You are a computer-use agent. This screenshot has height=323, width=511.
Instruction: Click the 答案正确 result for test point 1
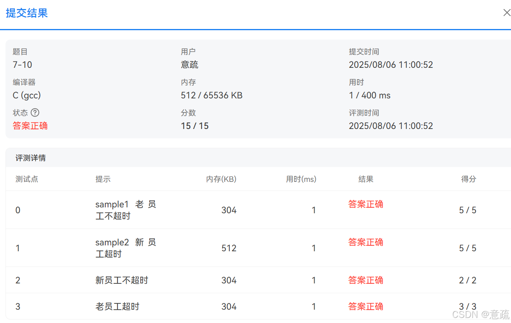pyautogui.click(x=366, y=242)
